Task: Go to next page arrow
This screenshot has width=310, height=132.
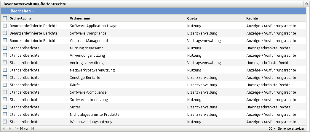Action: pyautogui.click(x=10, y=129)
